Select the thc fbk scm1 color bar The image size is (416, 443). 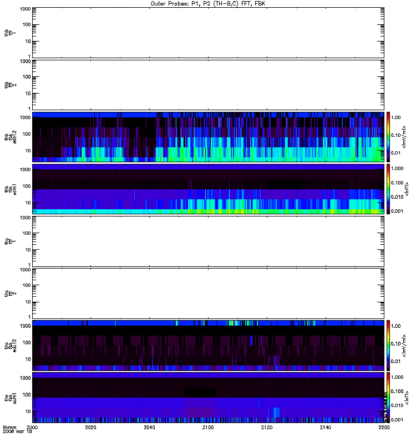tap(388, 398)
